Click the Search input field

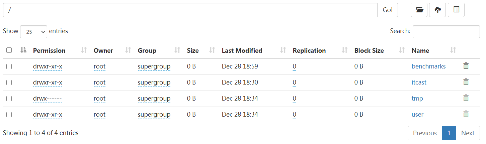pos(446,32)
